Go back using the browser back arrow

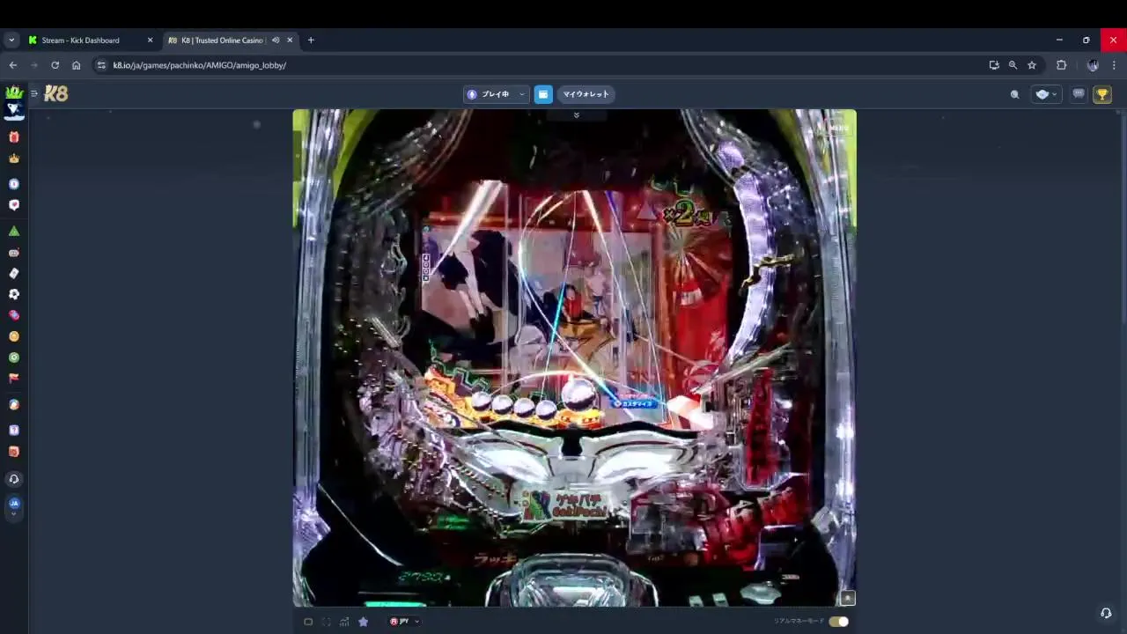pyautogui.click(x=12, y=65)
